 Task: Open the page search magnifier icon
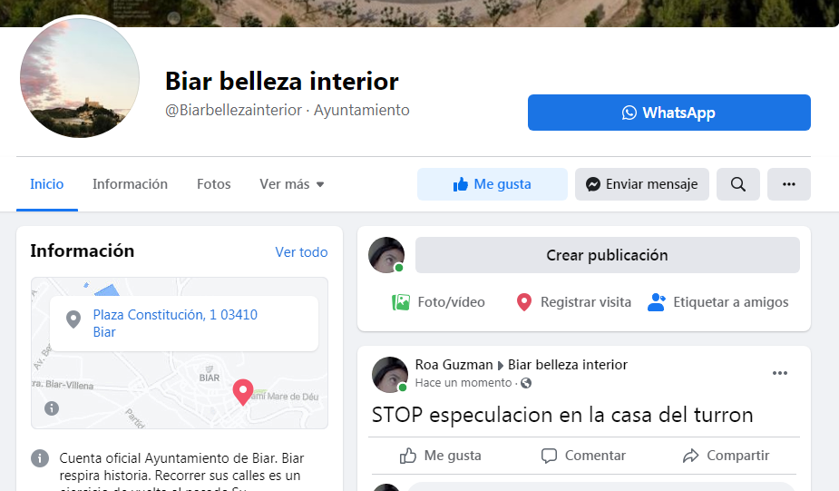pos(738,184)
